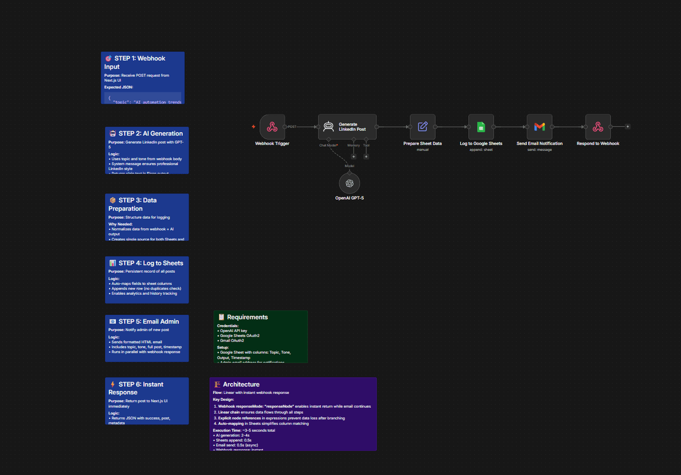Click 'Credentials:' heading in Requirements note
This screenshot has height=475, width=681.
pyautogui.click(x=228, y=326)
